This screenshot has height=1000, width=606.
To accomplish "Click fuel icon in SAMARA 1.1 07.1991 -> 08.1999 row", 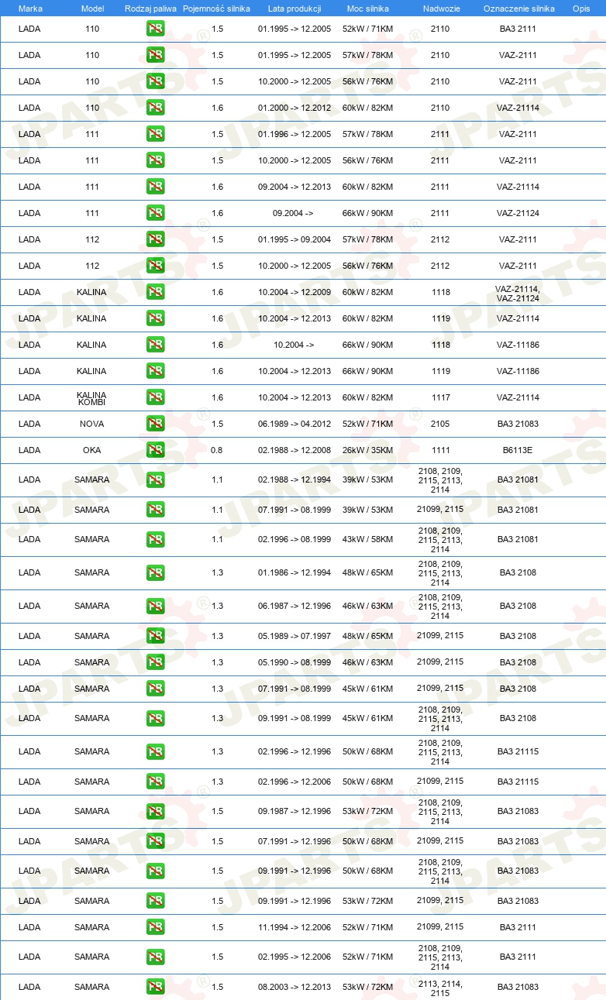I will point(155,510).
